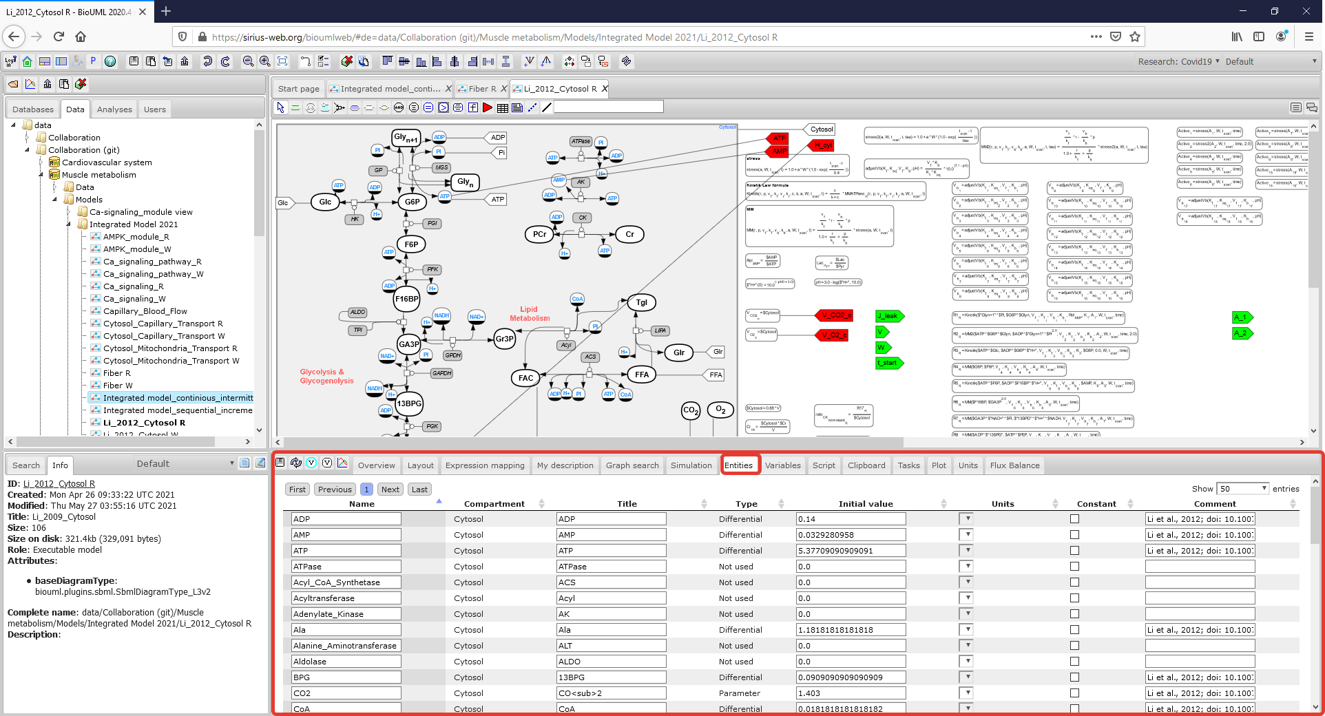
Task: Toggle Constant checkbox for Aldolase row
Action: coord(1074,662)
